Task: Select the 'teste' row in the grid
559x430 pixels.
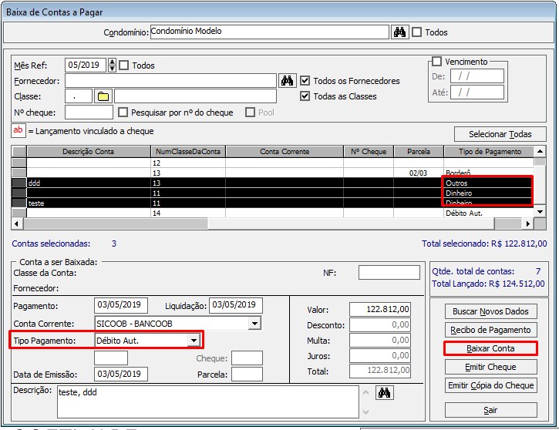Action: click(273, 203)
